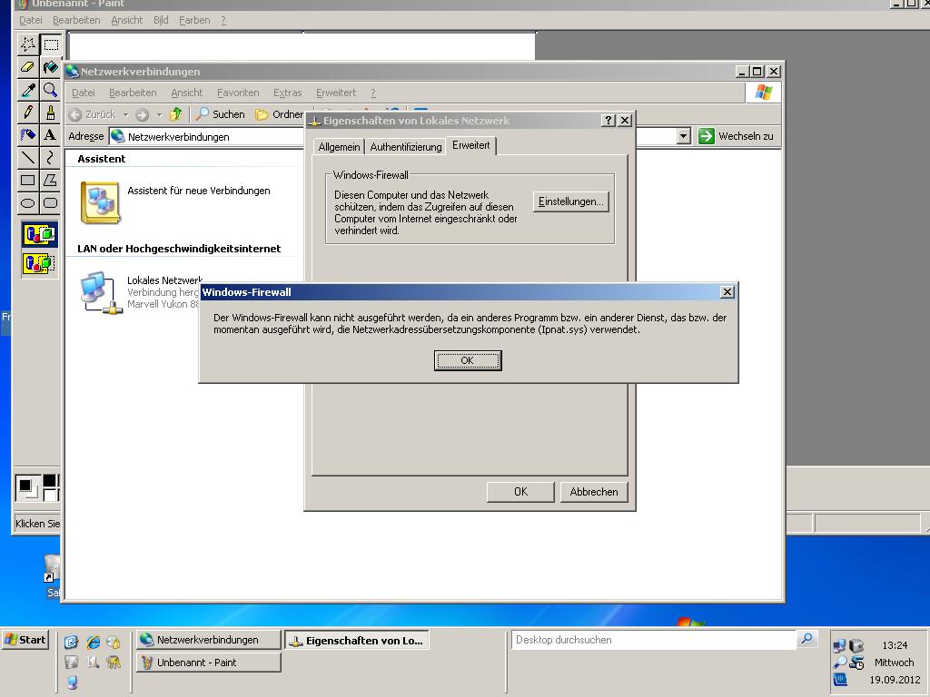Open Erweitert menu in Netzwerkverbindungen
930x697 pixels.
click(x=336, y=93)
